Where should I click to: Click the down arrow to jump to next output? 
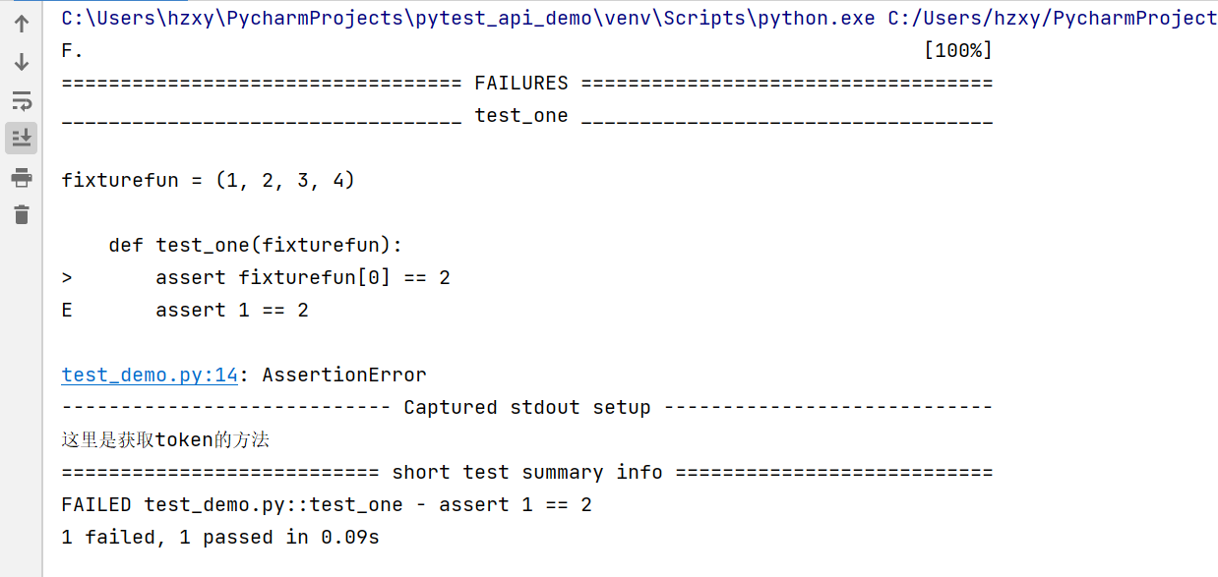click(x=21, y=62)
